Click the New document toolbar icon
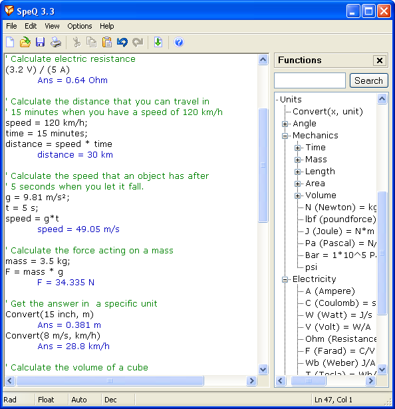Viewport: 395px width, 409px height. (10, 43)
